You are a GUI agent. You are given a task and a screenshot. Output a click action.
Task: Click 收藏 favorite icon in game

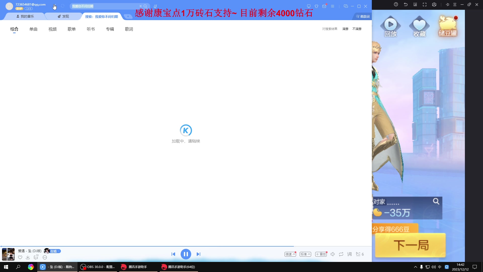coord(419,26)
